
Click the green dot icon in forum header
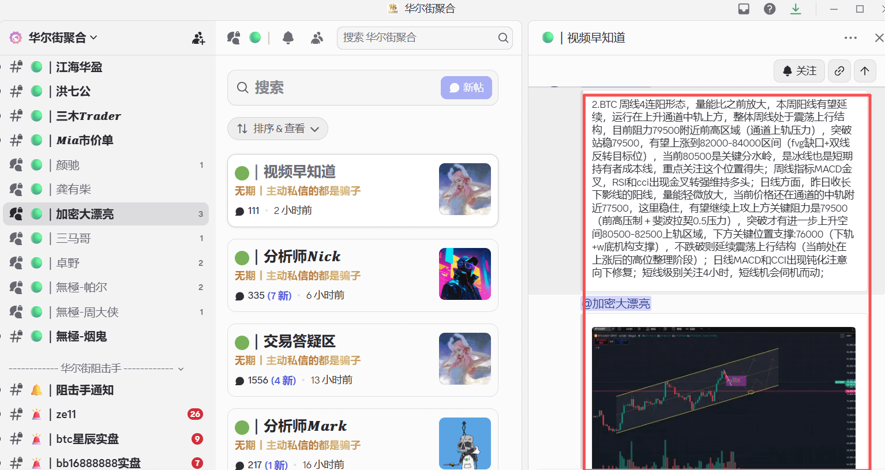255,37
